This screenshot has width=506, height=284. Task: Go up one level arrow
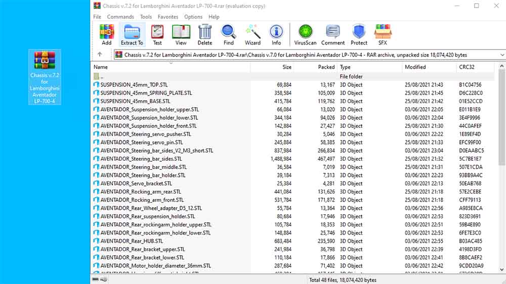click(x=100, y=55)
